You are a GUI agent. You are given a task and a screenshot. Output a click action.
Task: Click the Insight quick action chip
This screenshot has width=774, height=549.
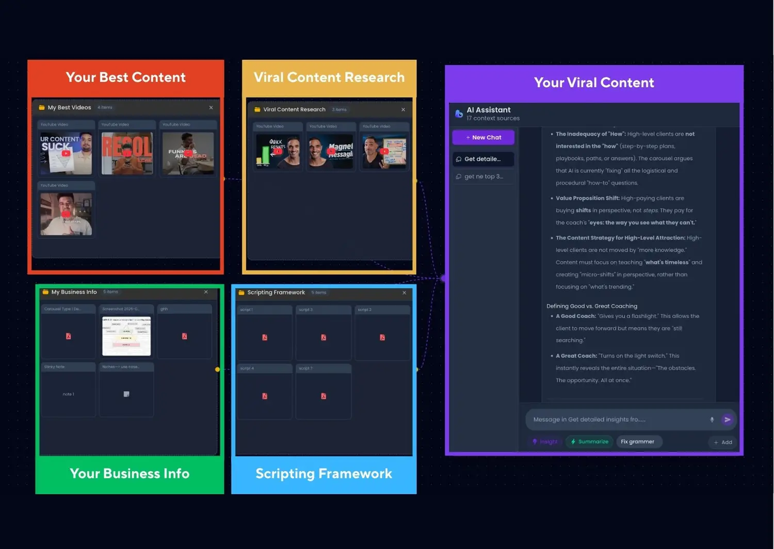click(545, 442)
